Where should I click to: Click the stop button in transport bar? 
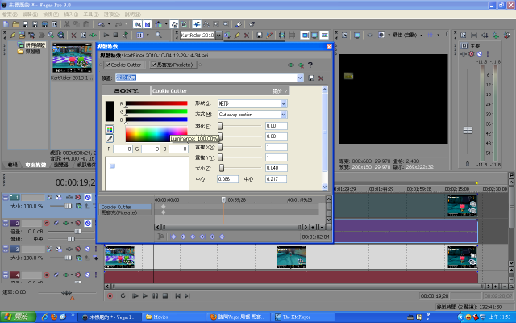(x=165, y=296)
